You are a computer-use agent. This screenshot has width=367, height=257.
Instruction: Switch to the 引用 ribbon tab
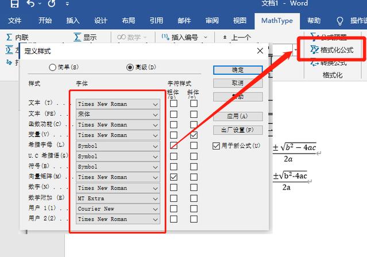[156, 21]
